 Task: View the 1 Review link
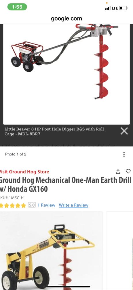[x=46, y=205]
